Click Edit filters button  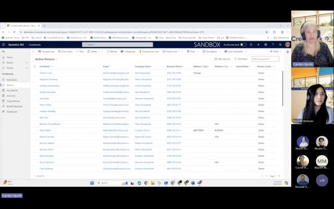241,59
